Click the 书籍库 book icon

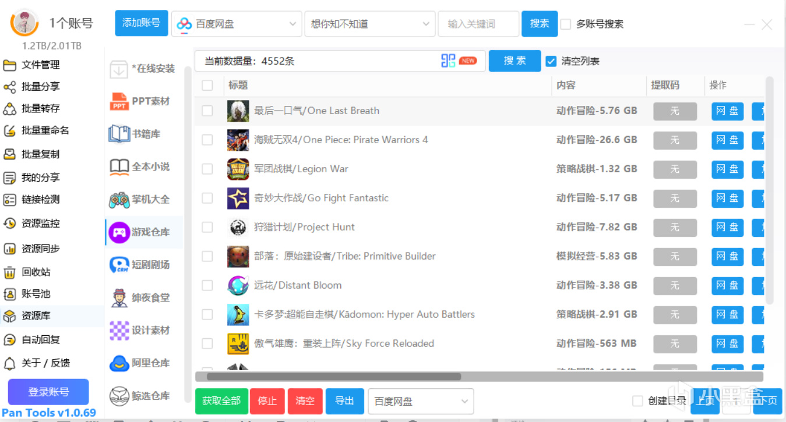coord(119,134)
